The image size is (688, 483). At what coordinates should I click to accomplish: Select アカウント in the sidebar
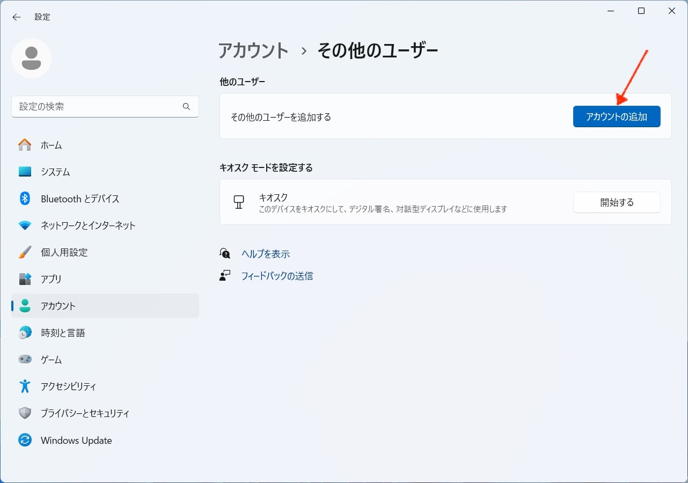60,306
